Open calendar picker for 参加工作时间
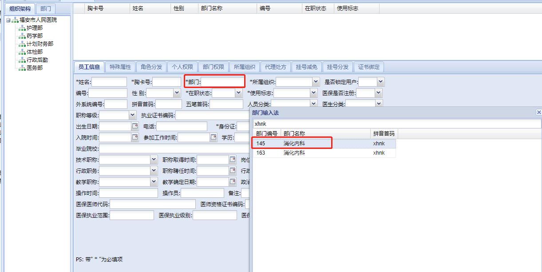Image resolution: width=542 pixels, height=272 pixels. 213,137
